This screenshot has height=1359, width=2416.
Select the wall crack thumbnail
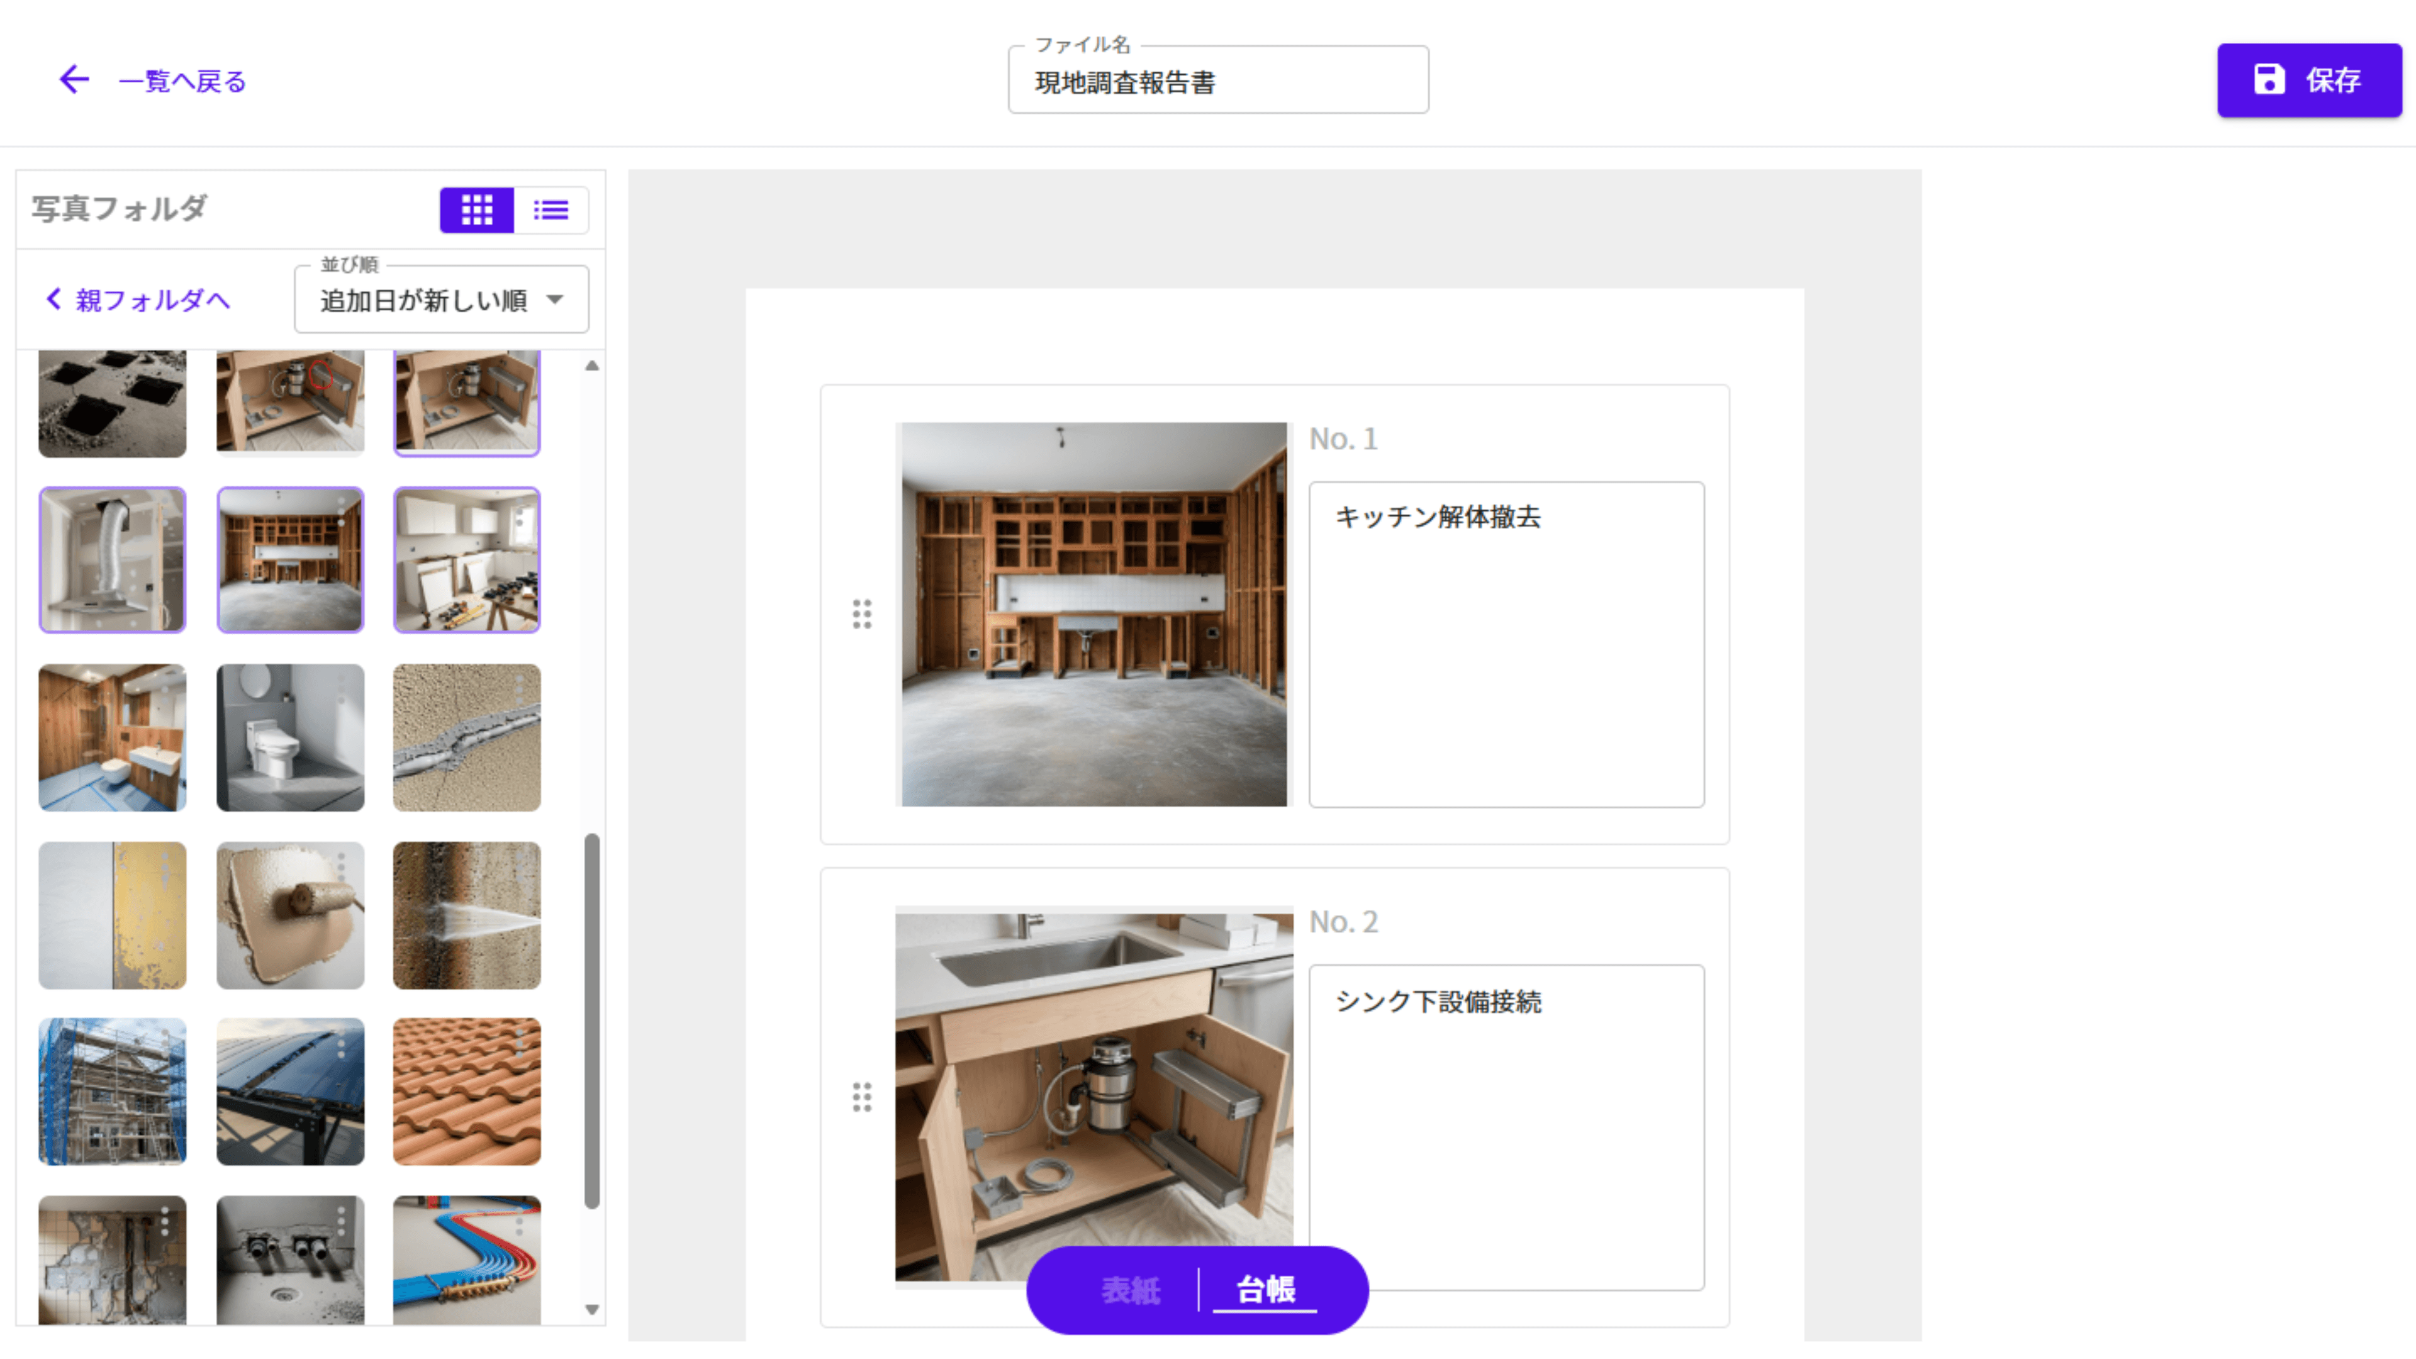point(467,737)
